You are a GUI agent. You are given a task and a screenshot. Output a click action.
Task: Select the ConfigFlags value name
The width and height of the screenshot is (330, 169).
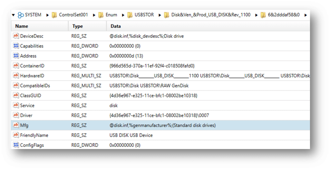(32, 145)
